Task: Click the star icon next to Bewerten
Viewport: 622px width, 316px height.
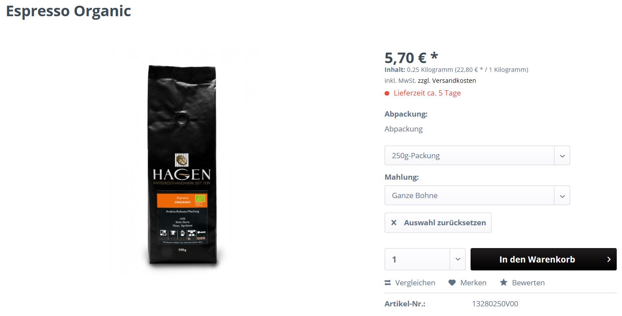Action: point(504,283)
